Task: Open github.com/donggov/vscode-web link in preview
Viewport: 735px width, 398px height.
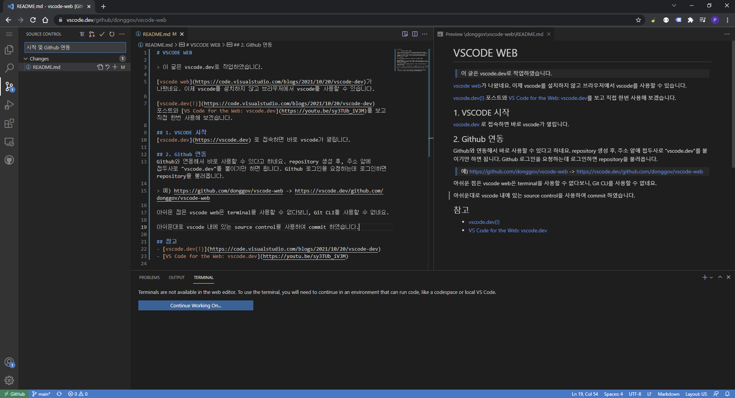Action: tap(518, 171)
